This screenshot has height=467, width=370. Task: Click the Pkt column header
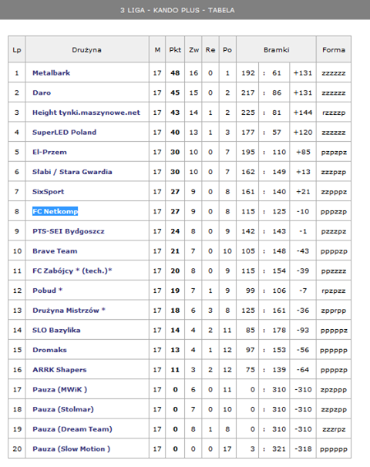pyautogui.click(x=175, y=50)
